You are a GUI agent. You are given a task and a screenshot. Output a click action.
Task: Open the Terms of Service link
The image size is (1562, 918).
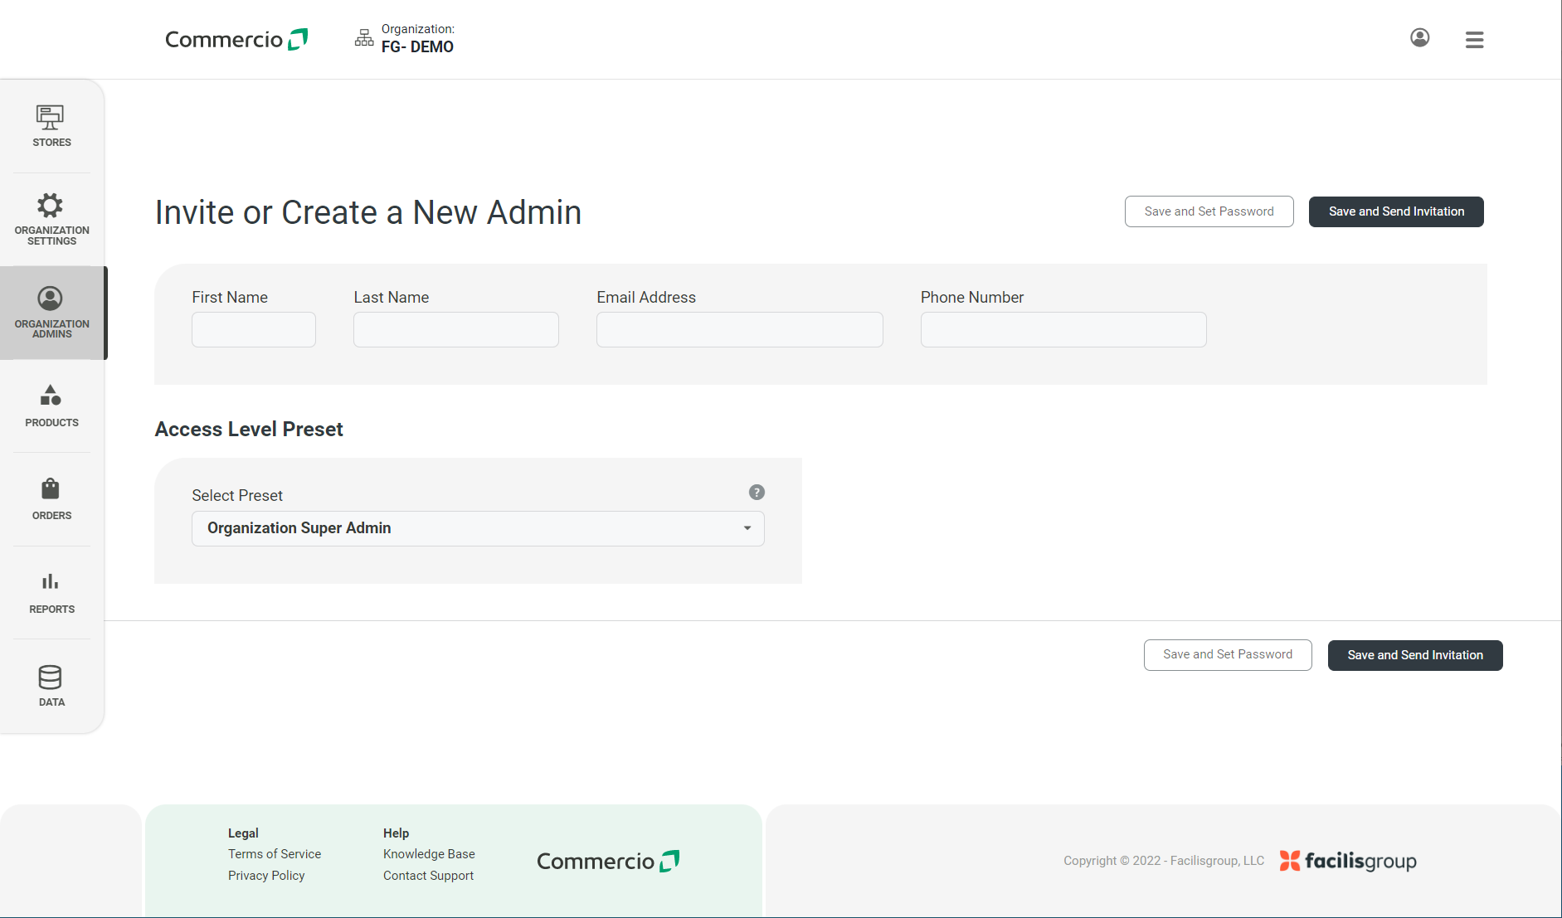(274, 853)
